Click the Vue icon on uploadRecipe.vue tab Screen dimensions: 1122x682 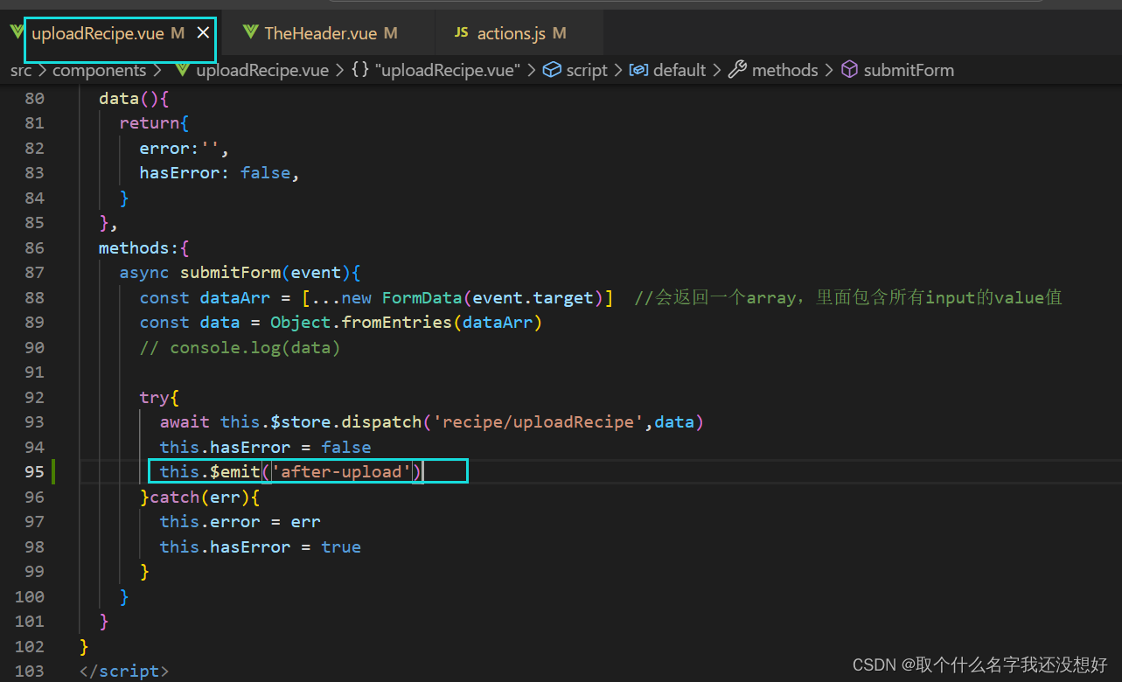pos(17,33)
